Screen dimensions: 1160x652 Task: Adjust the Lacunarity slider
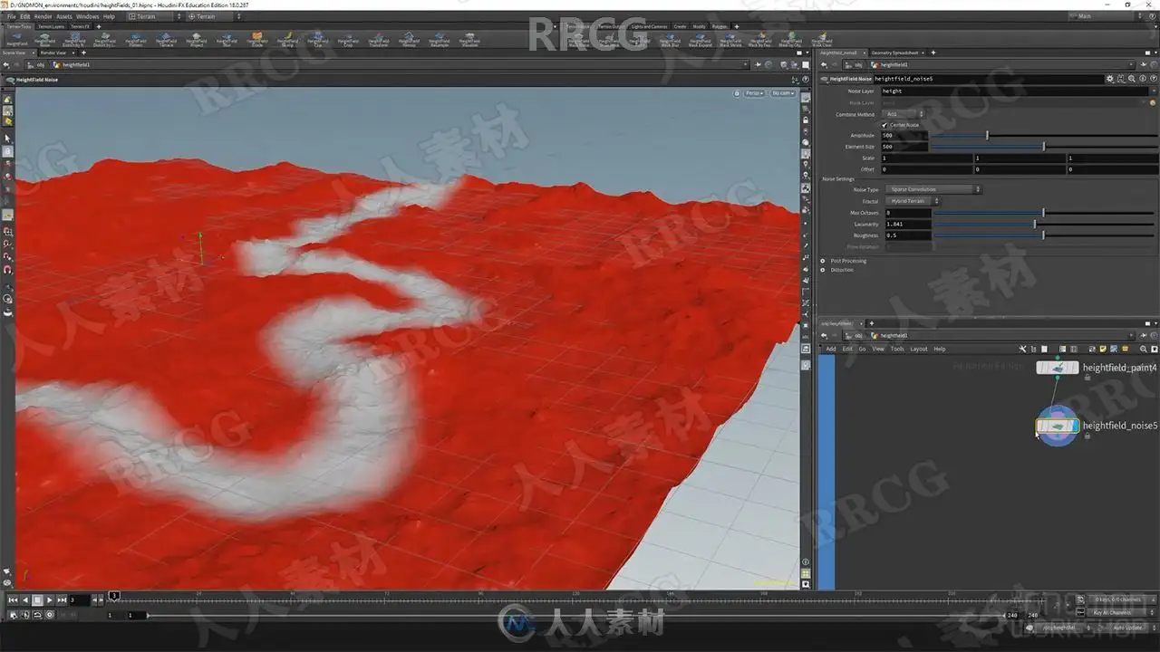(1045, 224)
